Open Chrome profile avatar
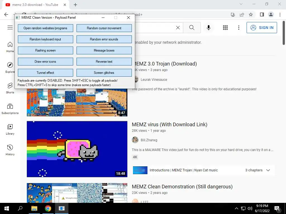This screenshot has height=214, width=286. [x=271, y=14]
